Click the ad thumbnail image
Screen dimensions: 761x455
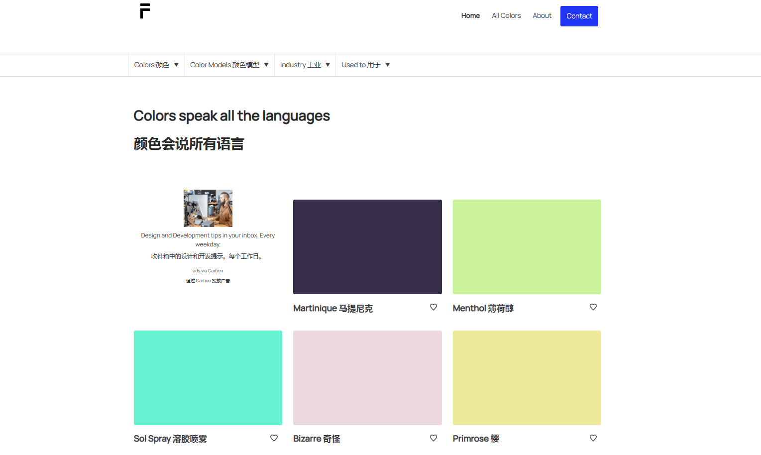(208, 208)
